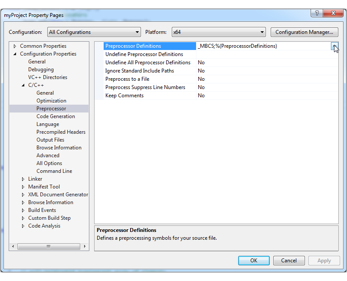Select General under C/C++
This screenshot has width=347, height=281.
coord(45,93)
